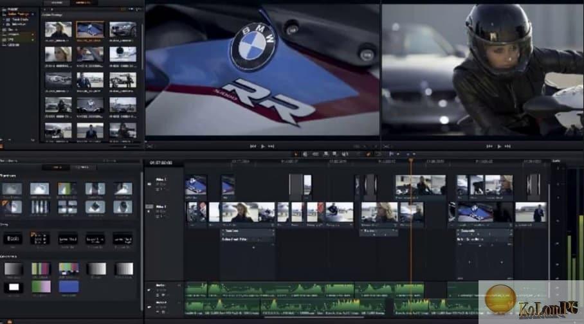Switch to the unselected Effects Library tab

click(x=82, y=168)
